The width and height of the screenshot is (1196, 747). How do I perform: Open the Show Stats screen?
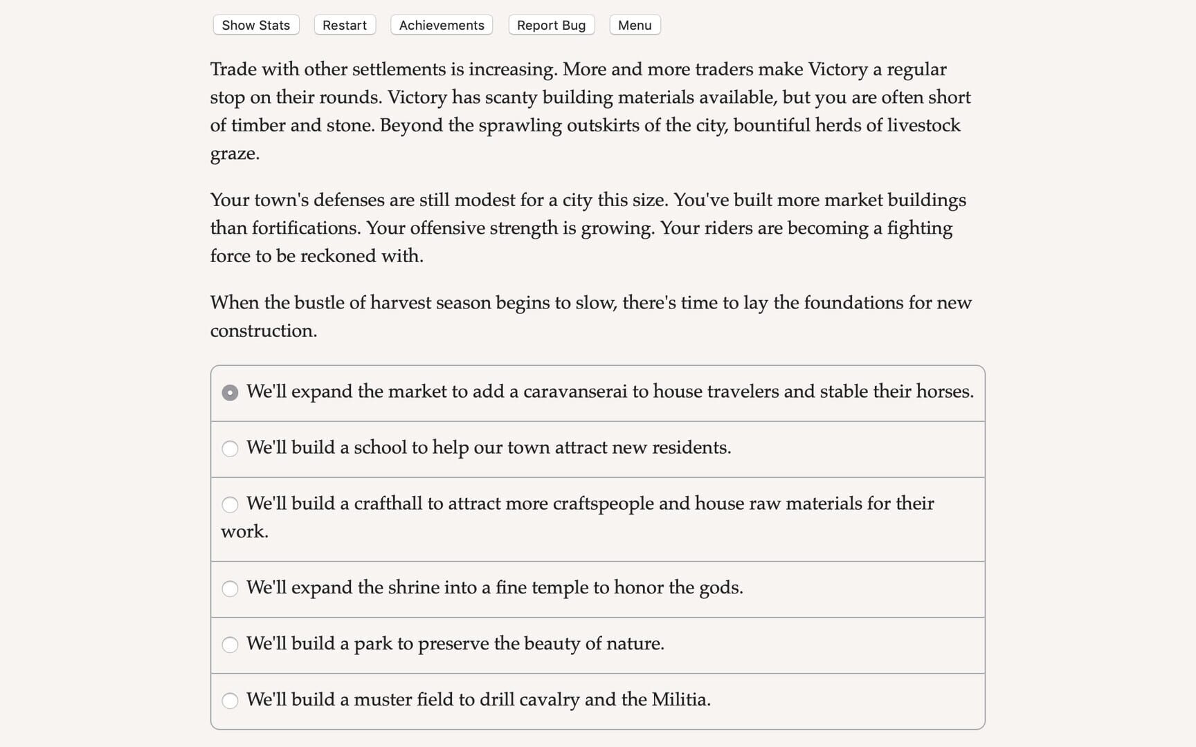[x=255, y=25]
